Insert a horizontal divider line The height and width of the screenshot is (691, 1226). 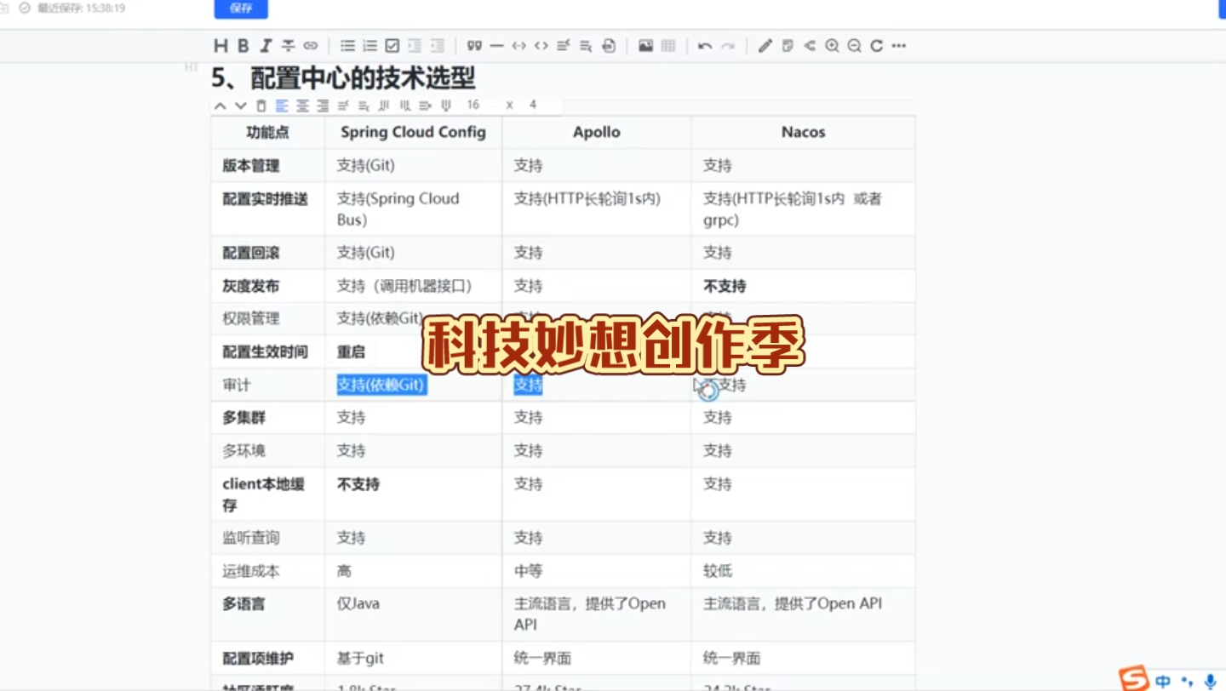pos(496,46)
